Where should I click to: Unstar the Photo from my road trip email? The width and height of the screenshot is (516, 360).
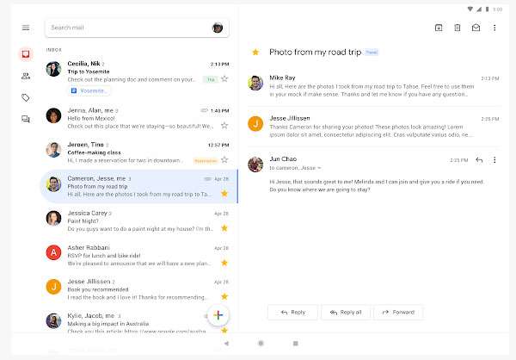click(224, 194)
